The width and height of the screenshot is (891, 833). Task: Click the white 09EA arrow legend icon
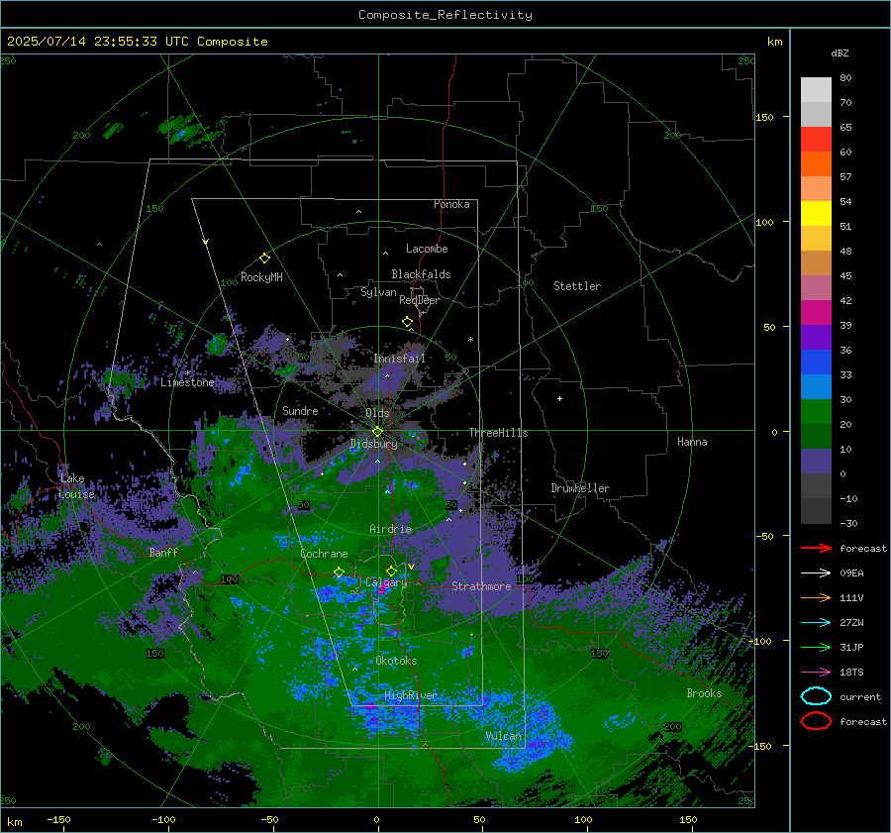816,573
